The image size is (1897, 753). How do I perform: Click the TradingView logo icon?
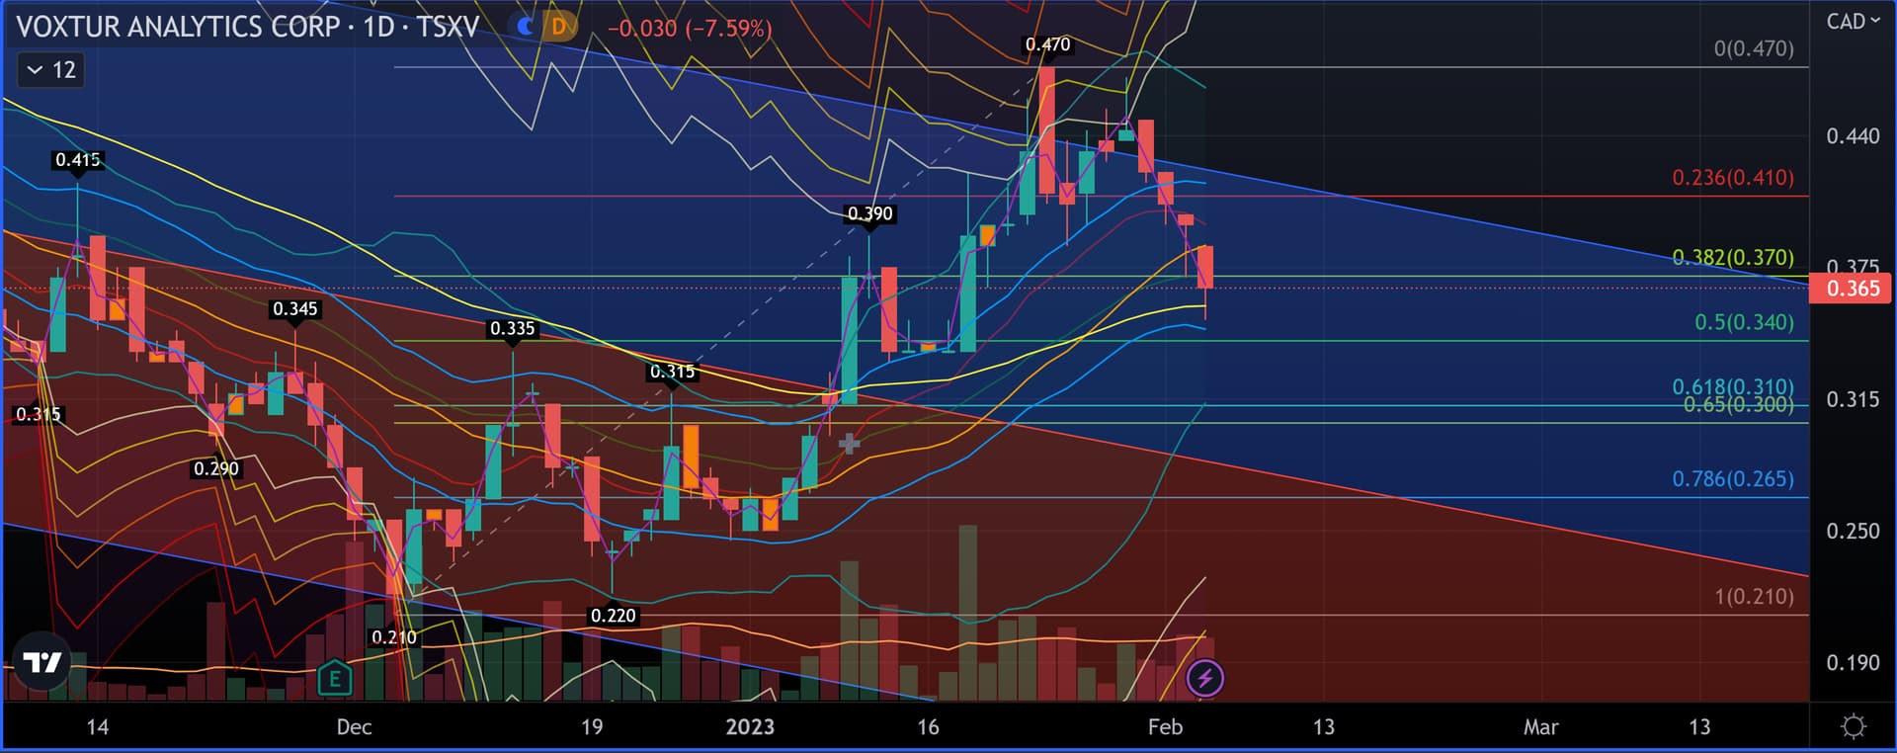(42, 661)
